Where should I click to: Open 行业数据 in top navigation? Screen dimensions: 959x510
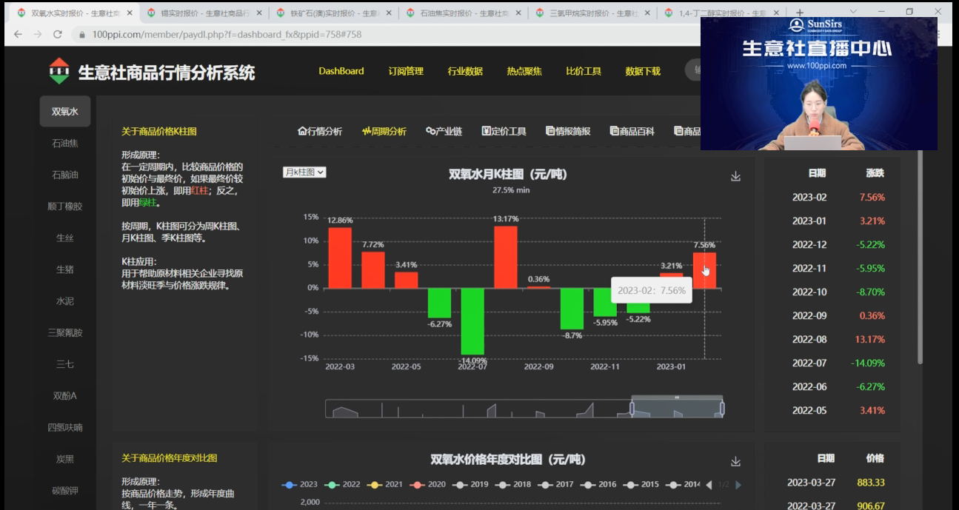click(465, 71)
